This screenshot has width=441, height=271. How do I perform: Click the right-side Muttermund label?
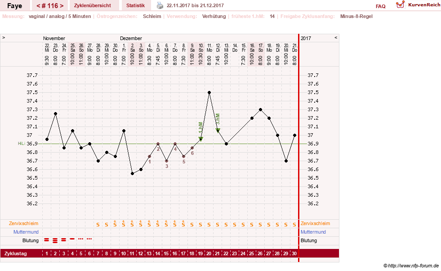click(x=313, y=232)
